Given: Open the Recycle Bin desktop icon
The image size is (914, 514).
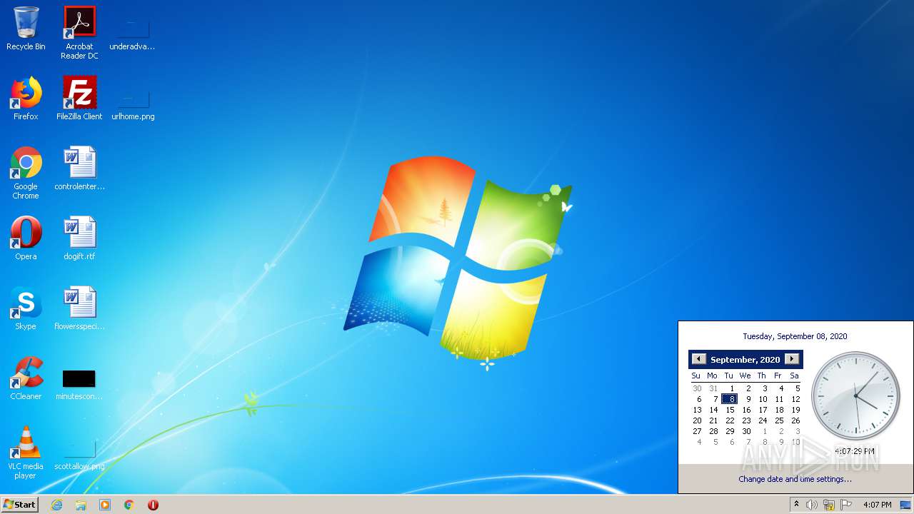Looking at the screenshot, I should coord(26,29).
